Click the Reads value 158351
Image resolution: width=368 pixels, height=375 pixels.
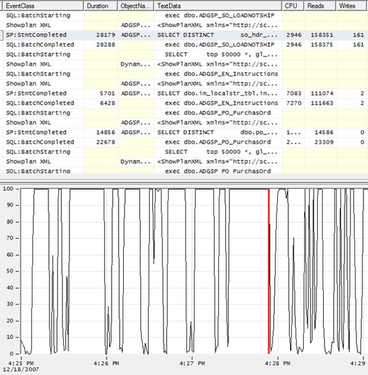pos(321,35)
